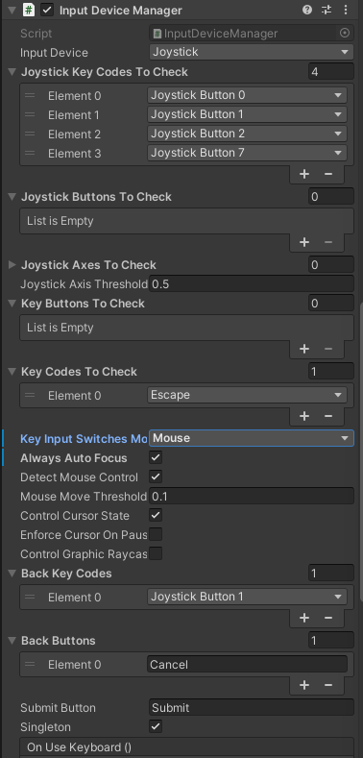363x758 pixels.
Task: Add element to Joystick Key Codes list
Action: point(304,174)
